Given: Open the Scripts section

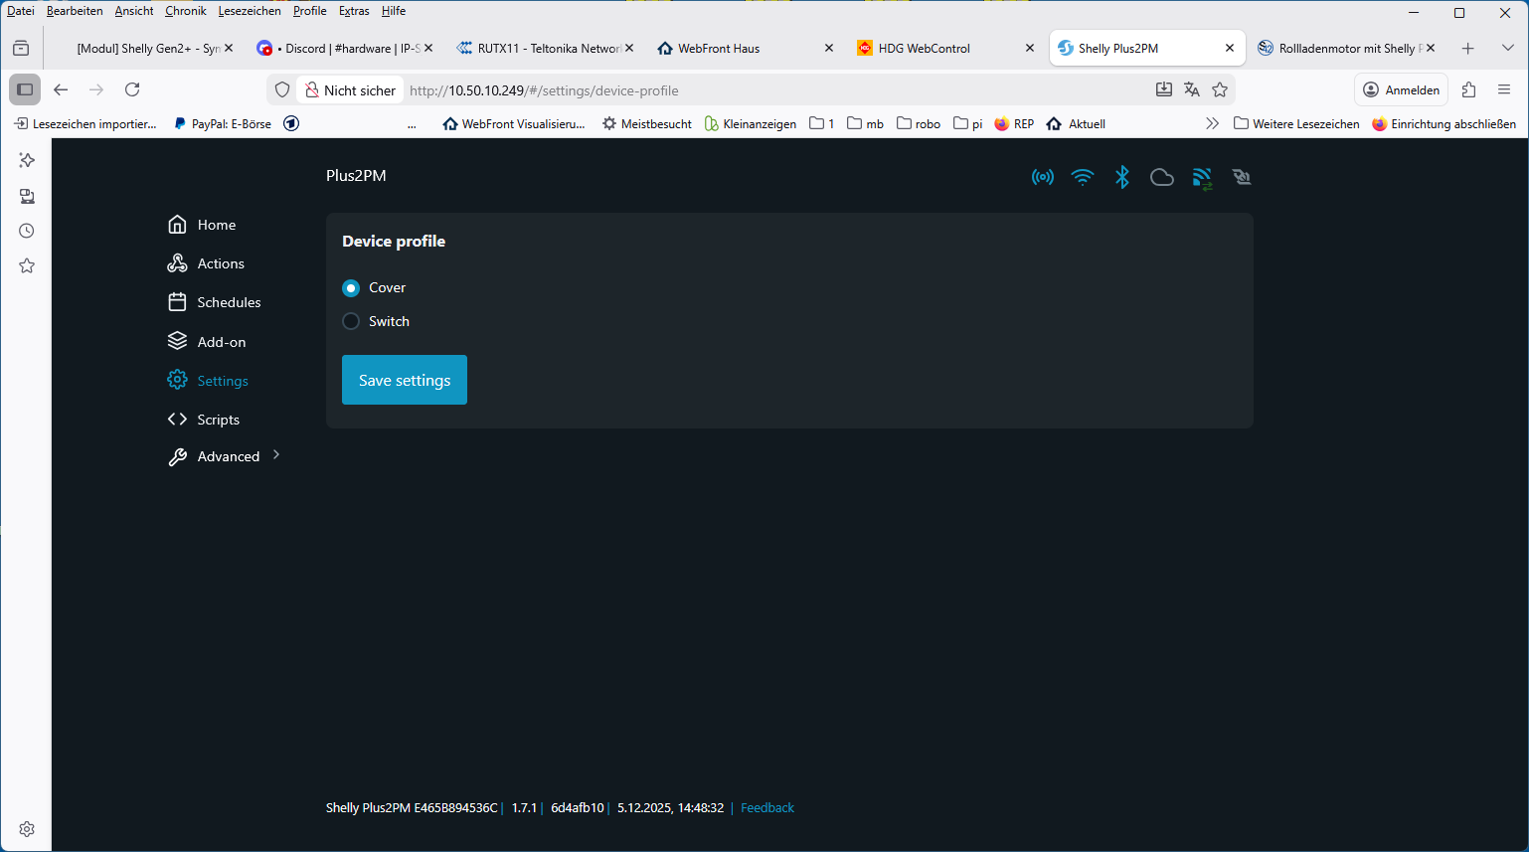Looking at the screenshot, I should pos(218,420).
